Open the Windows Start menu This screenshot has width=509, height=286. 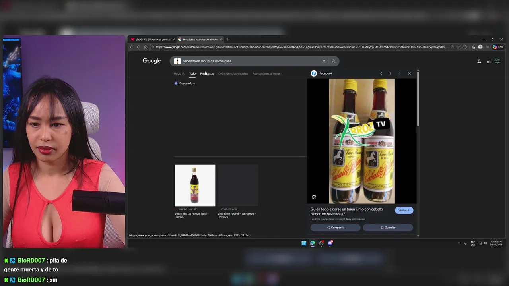304,243
